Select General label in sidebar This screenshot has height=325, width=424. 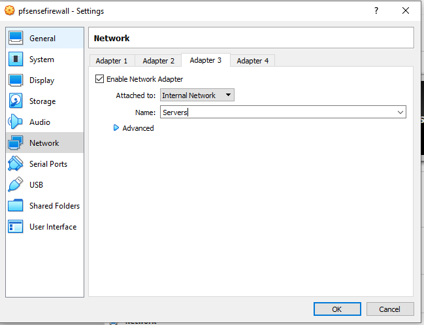[42, 39]
